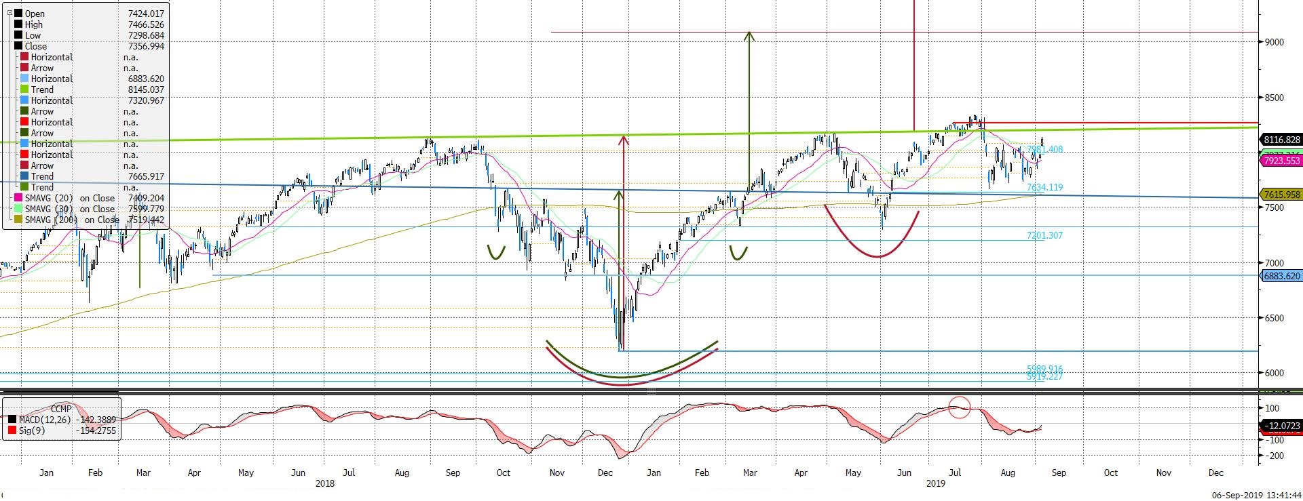This screenshot has height=501, width=1303.
Task: Click the -12.0723 MACD axis tag
Action: point(1281,426)
